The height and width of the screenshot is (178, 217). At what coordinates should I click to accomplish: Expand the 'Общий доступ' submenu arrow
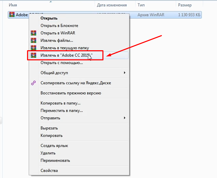pyautogui.click(x=125, y=73)
